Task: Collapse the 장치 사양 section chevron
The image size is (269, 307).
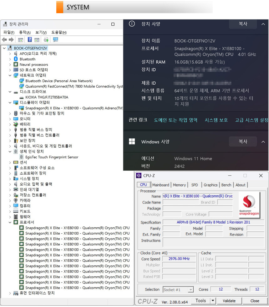Action: (x=263, y=24)
